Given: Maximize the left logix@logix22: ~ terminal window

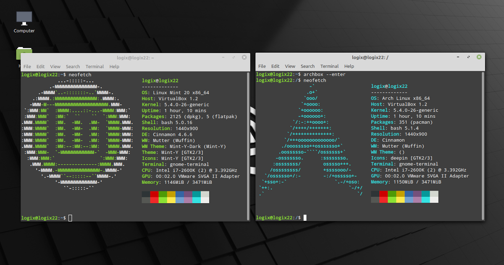Looking at the screenshot, I should (x=234, y=58).
